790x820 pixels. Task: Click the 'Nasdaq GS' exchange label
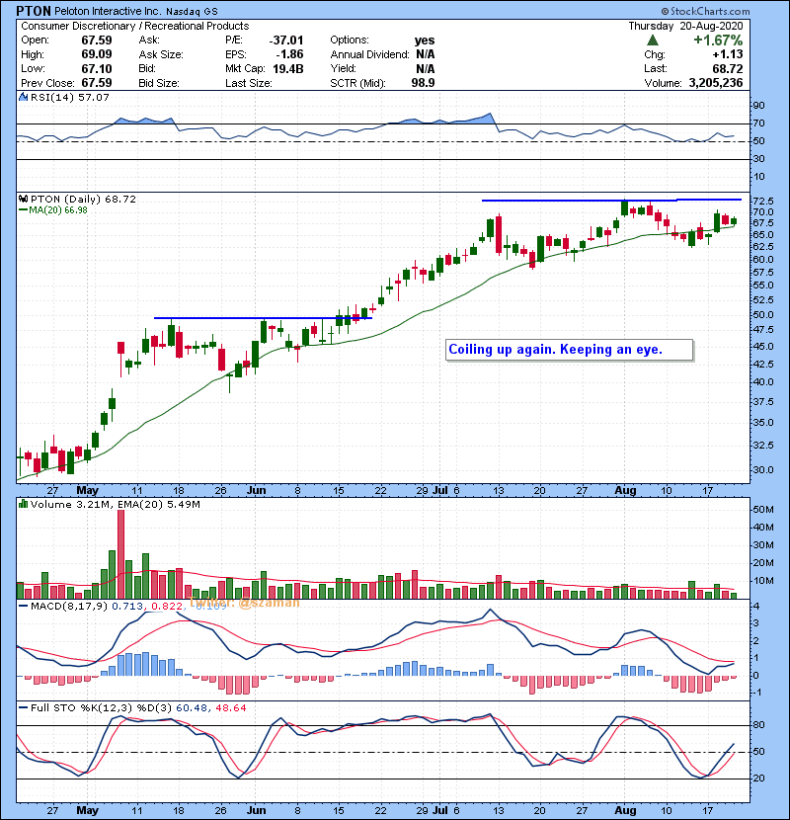(192, 12)
